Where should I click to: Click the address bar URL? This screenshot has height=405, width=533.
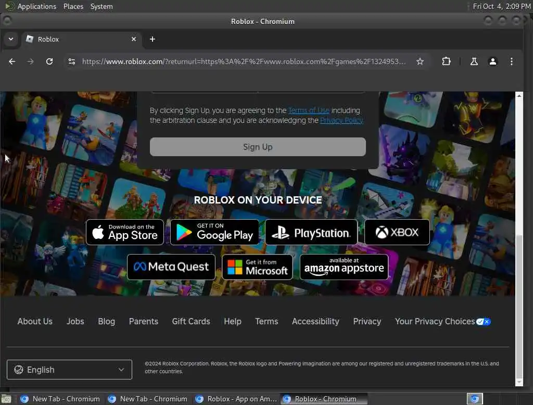point(244,61)
